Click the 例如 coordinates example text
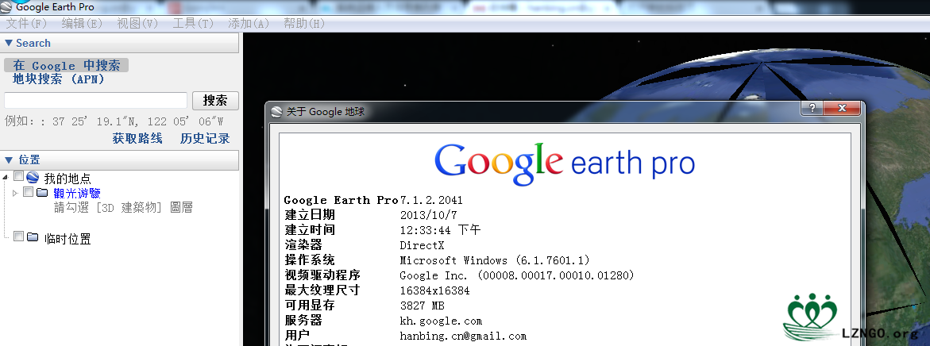The image size is (930, 346). tap(114, 121)
